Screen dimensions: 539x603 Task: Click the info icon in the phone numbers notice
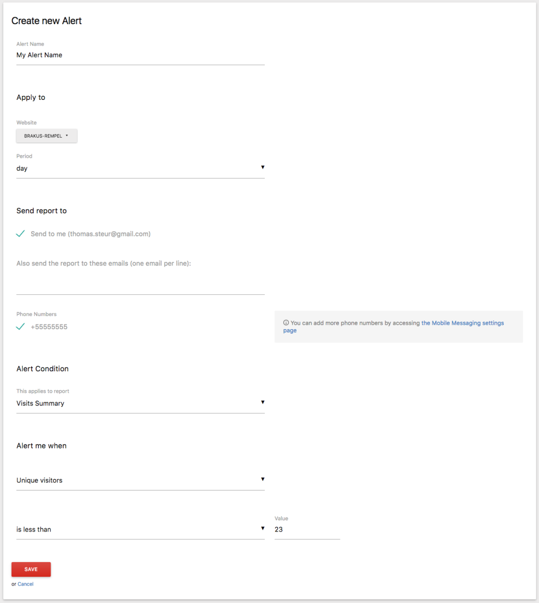[286, 323]
